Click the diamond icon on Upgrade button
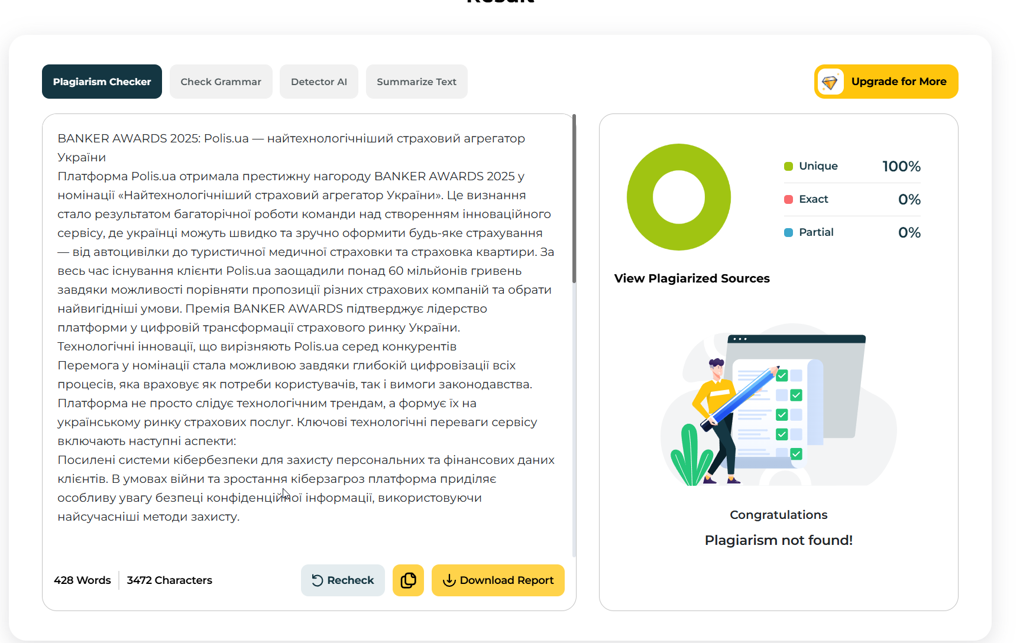Image resolution: width=1023 pixels, height=643 pixels. pos(830,82)
